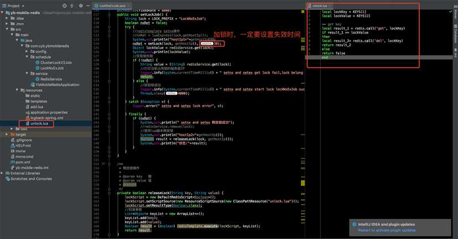This screenshot has height=239, width=458.
Task: Click the green inspection checkmark in unlock.lua
Action: [450, 12]
